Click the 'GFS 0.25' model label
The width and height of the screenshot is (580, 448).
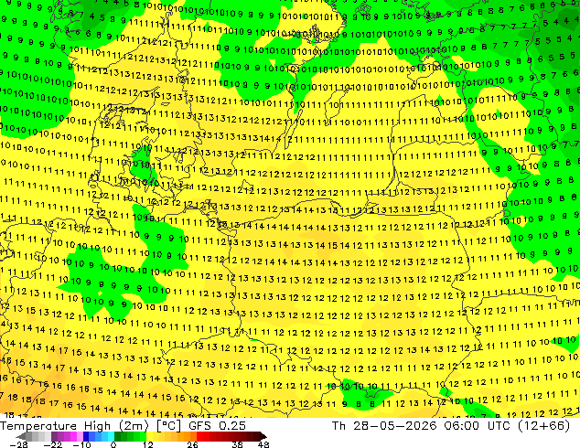click(x=217, y=426)
